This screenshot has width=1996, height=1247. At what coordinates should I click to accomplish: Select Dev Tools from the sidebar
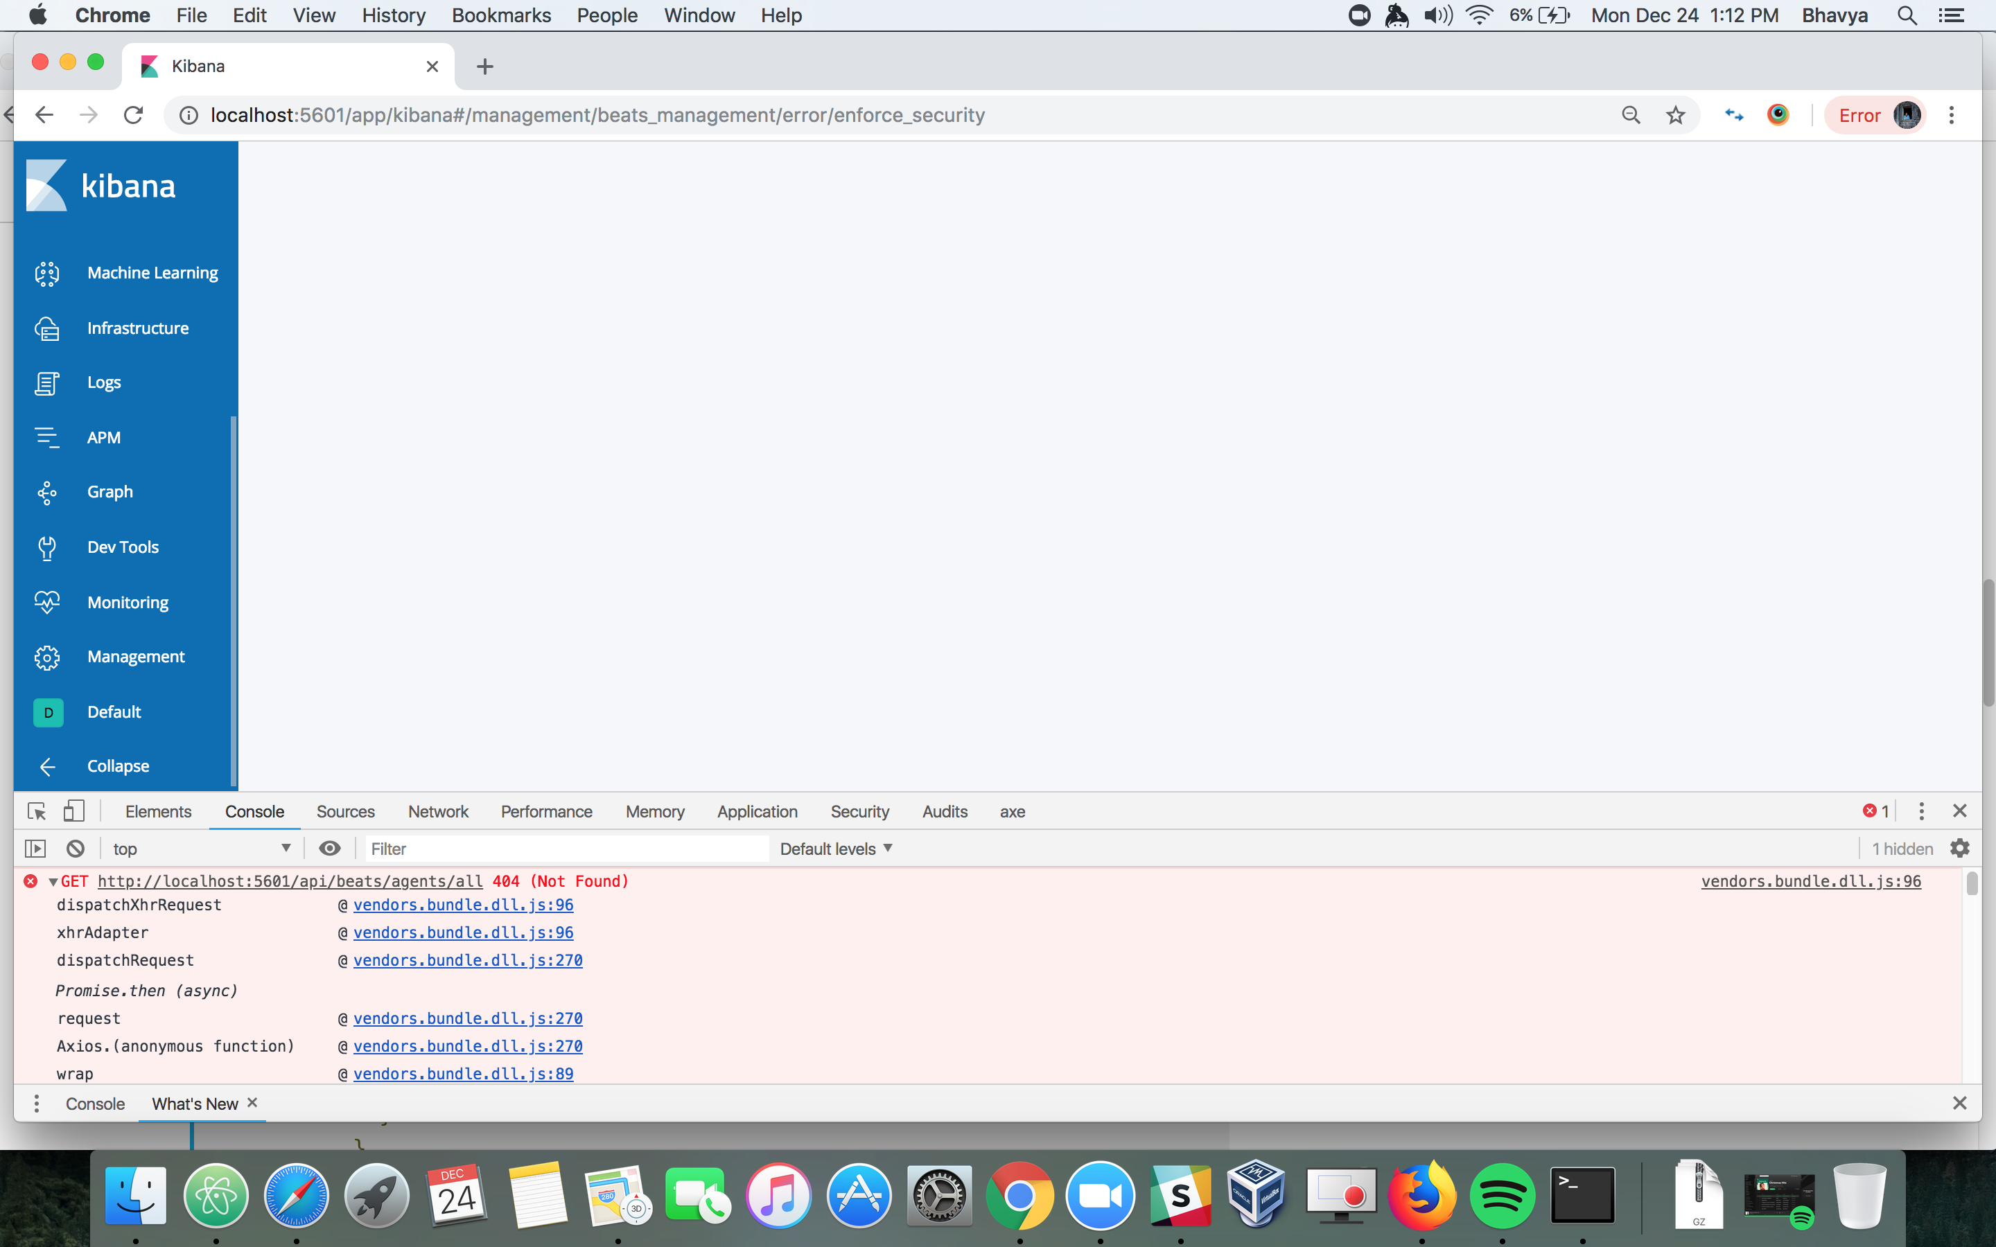pos(122,546)
